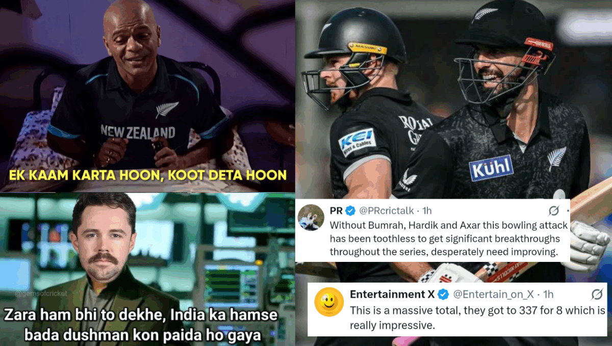Select the 'Ek kaam karta hoon' meme image

click(x=147, y=96)
